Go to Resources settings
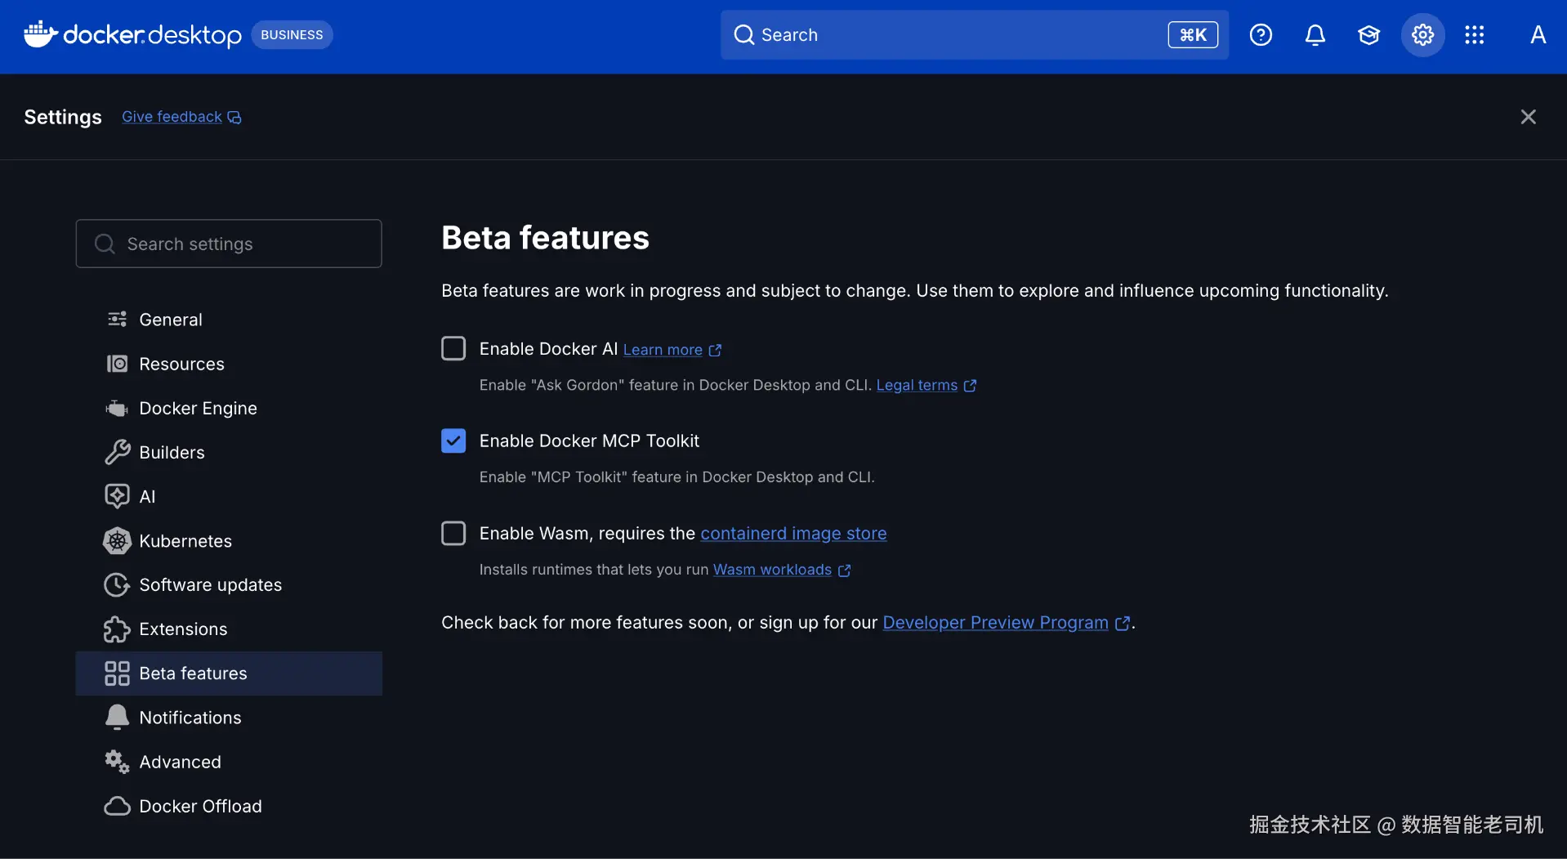 [229, 364]
